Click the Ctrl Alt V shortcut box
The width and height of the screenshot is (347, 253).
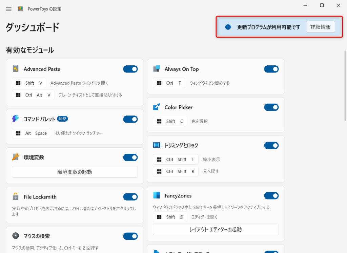coord(33,95)
